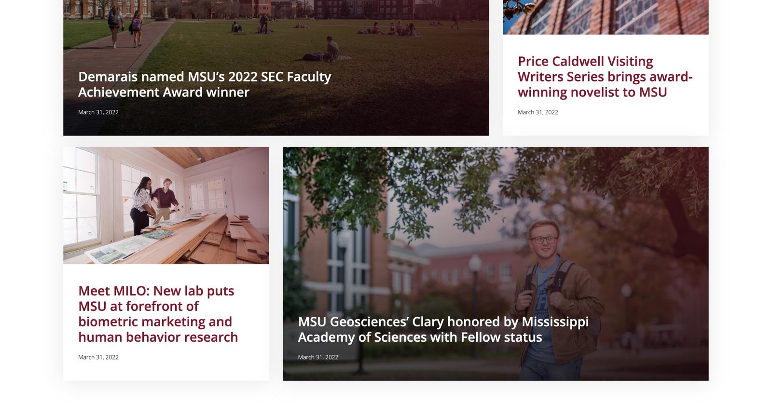Image resolution: width=772 pixels, height=416 pixels.
Task: Click the date under the Clary headline
Action: tap(318, 357)
